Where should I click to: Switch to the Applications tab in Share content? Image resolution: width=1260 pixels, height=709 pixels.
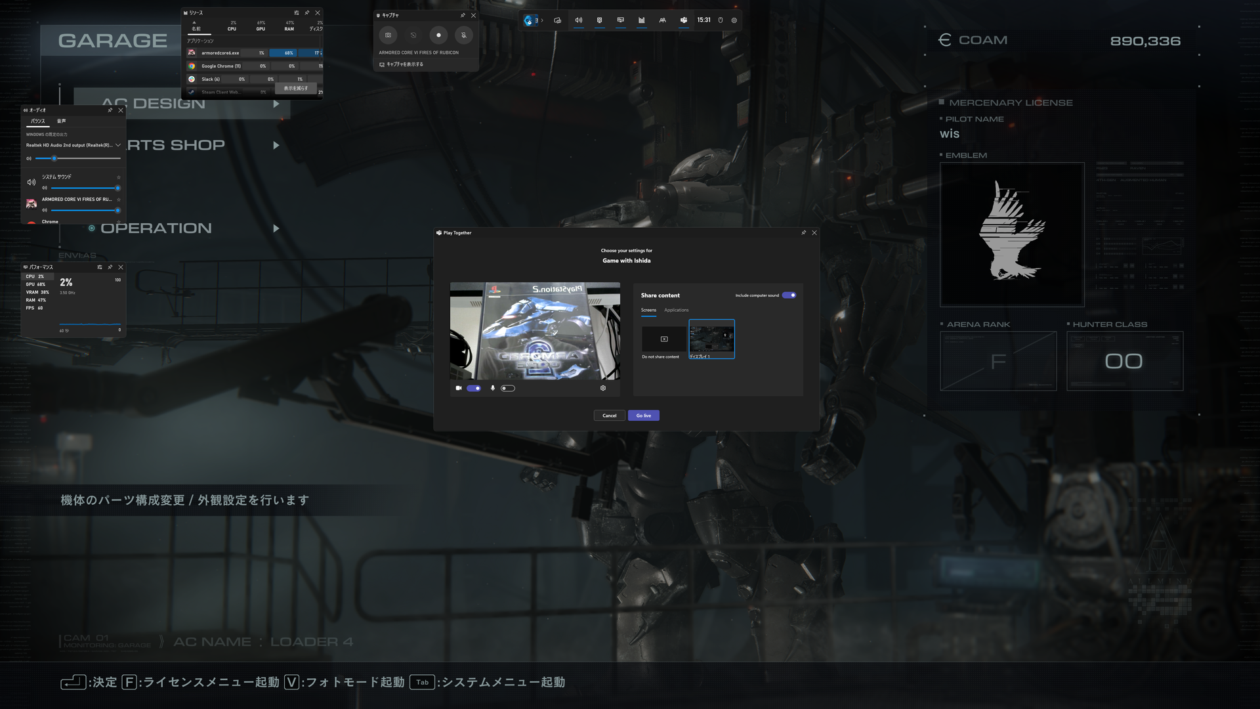(x=676, y=310)
